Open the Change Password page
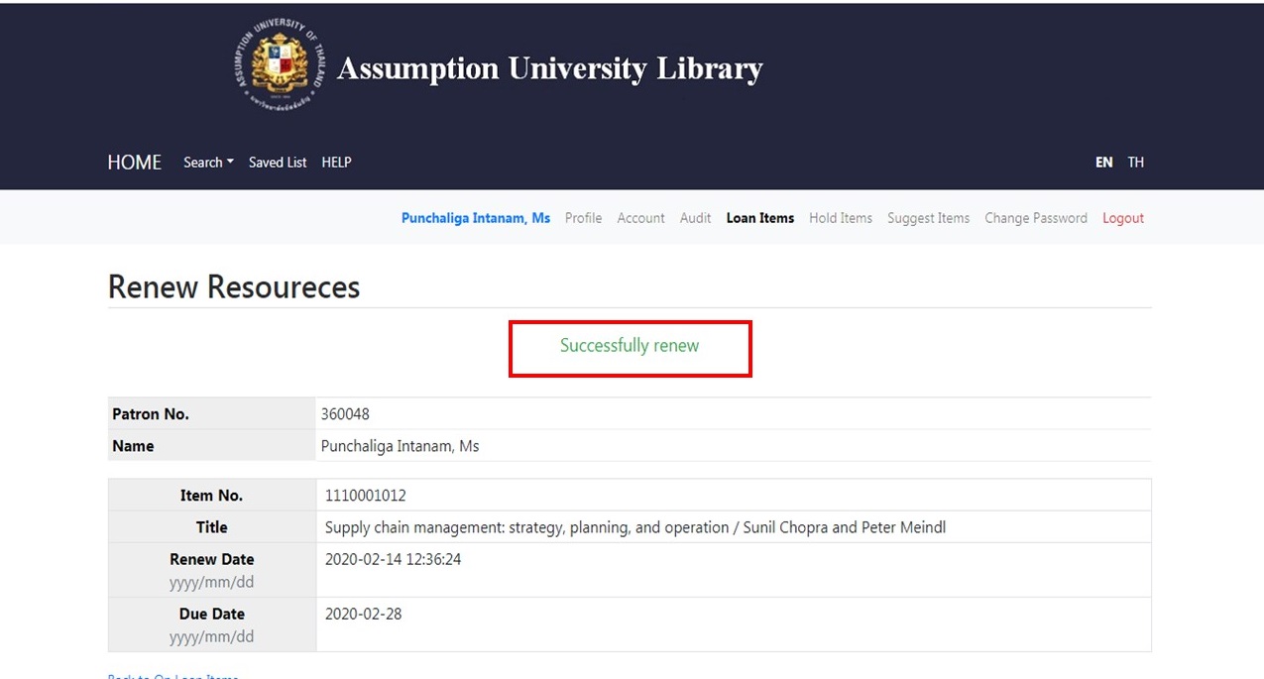This screenshot has height=679, width=1264. pyautogui.click(x=1036, y=218)
